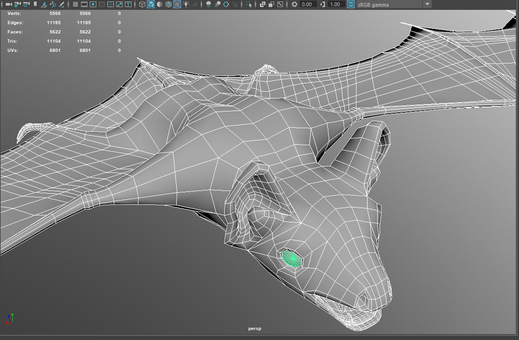Select the green eye mesh on the bat
The width and height of the screenshot is (519, 340).
pyautogui.click(x=292, y=258)
